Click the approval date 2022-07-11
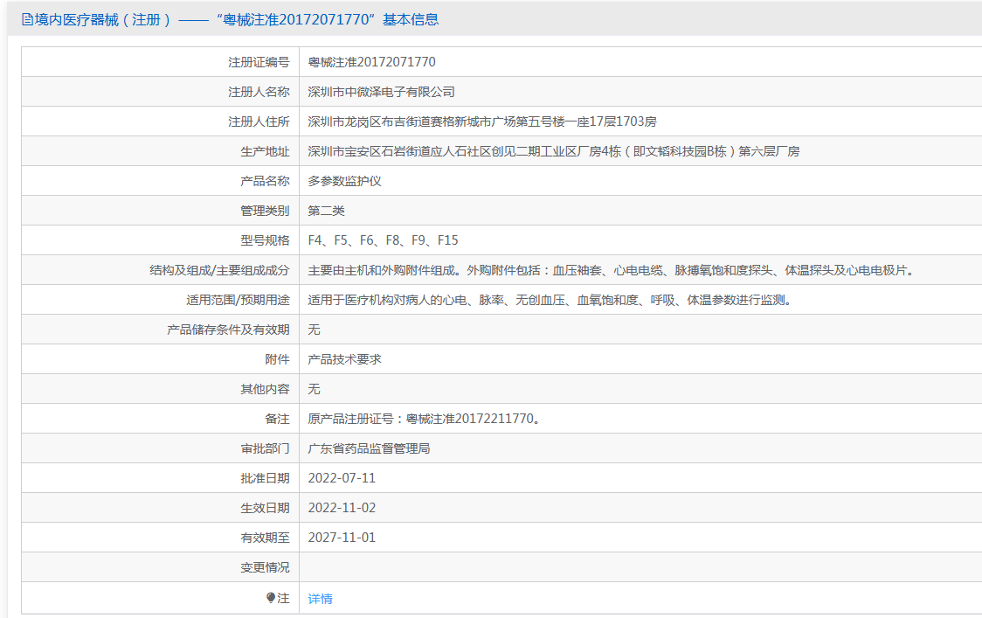 (342, 478)
